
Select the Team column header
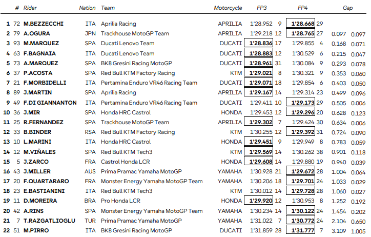point(108,8)
